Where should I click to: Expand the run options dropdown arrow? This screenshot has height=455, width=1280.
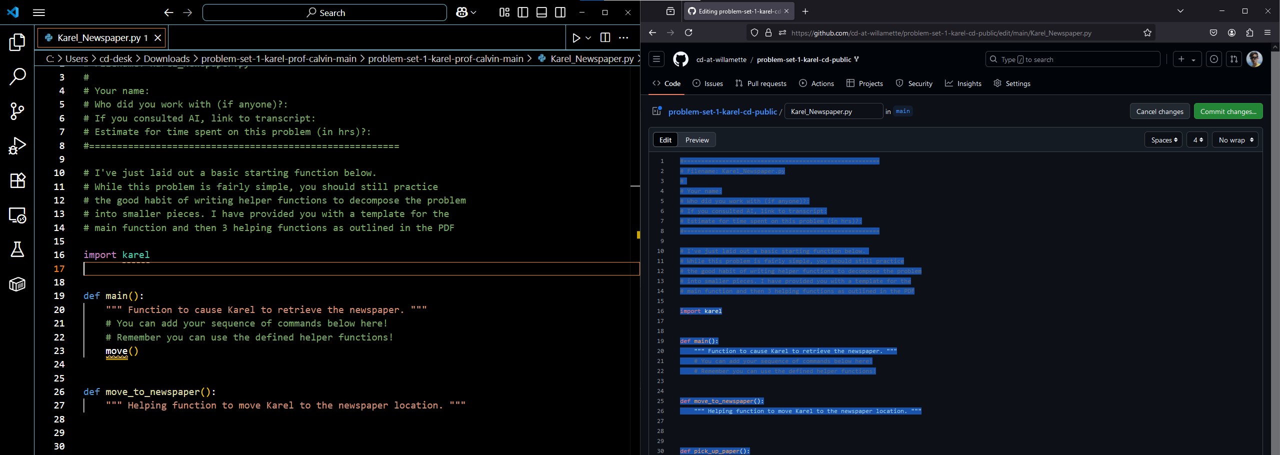tap(588, 38)
